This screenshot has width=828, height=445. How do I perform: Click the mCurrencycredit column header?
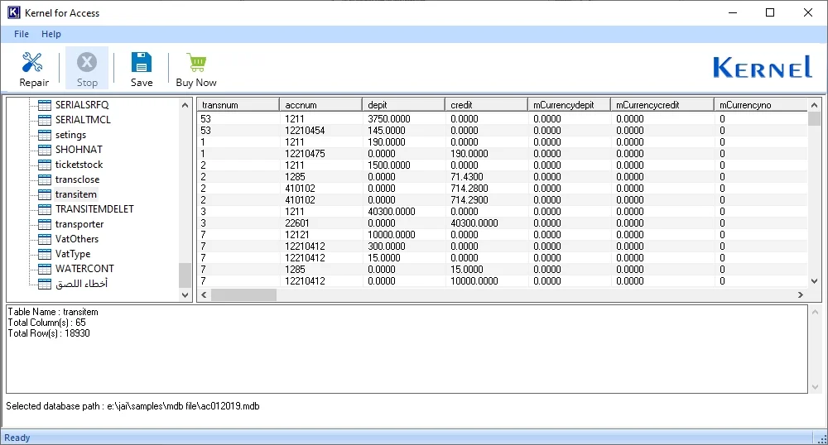(x=662, y=105)
